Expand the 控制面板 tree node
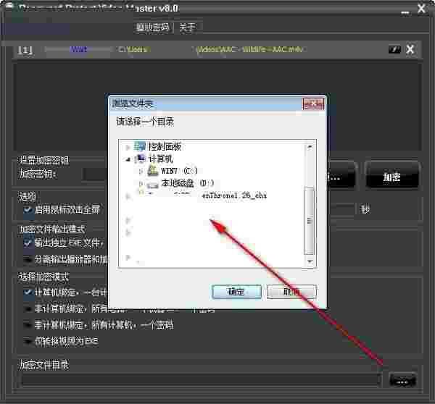The image size is (435, 404). (x=128, y=147)
